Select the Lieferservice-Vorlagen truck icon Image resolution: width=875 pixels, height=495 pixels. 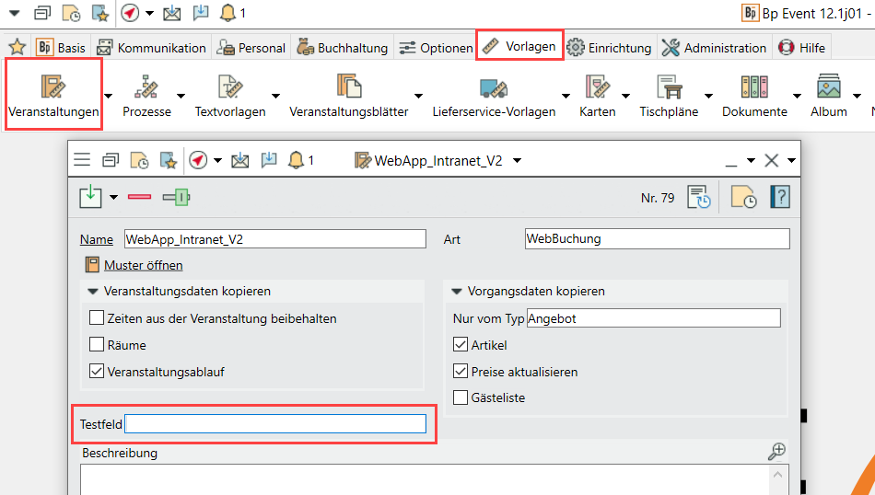494,88
